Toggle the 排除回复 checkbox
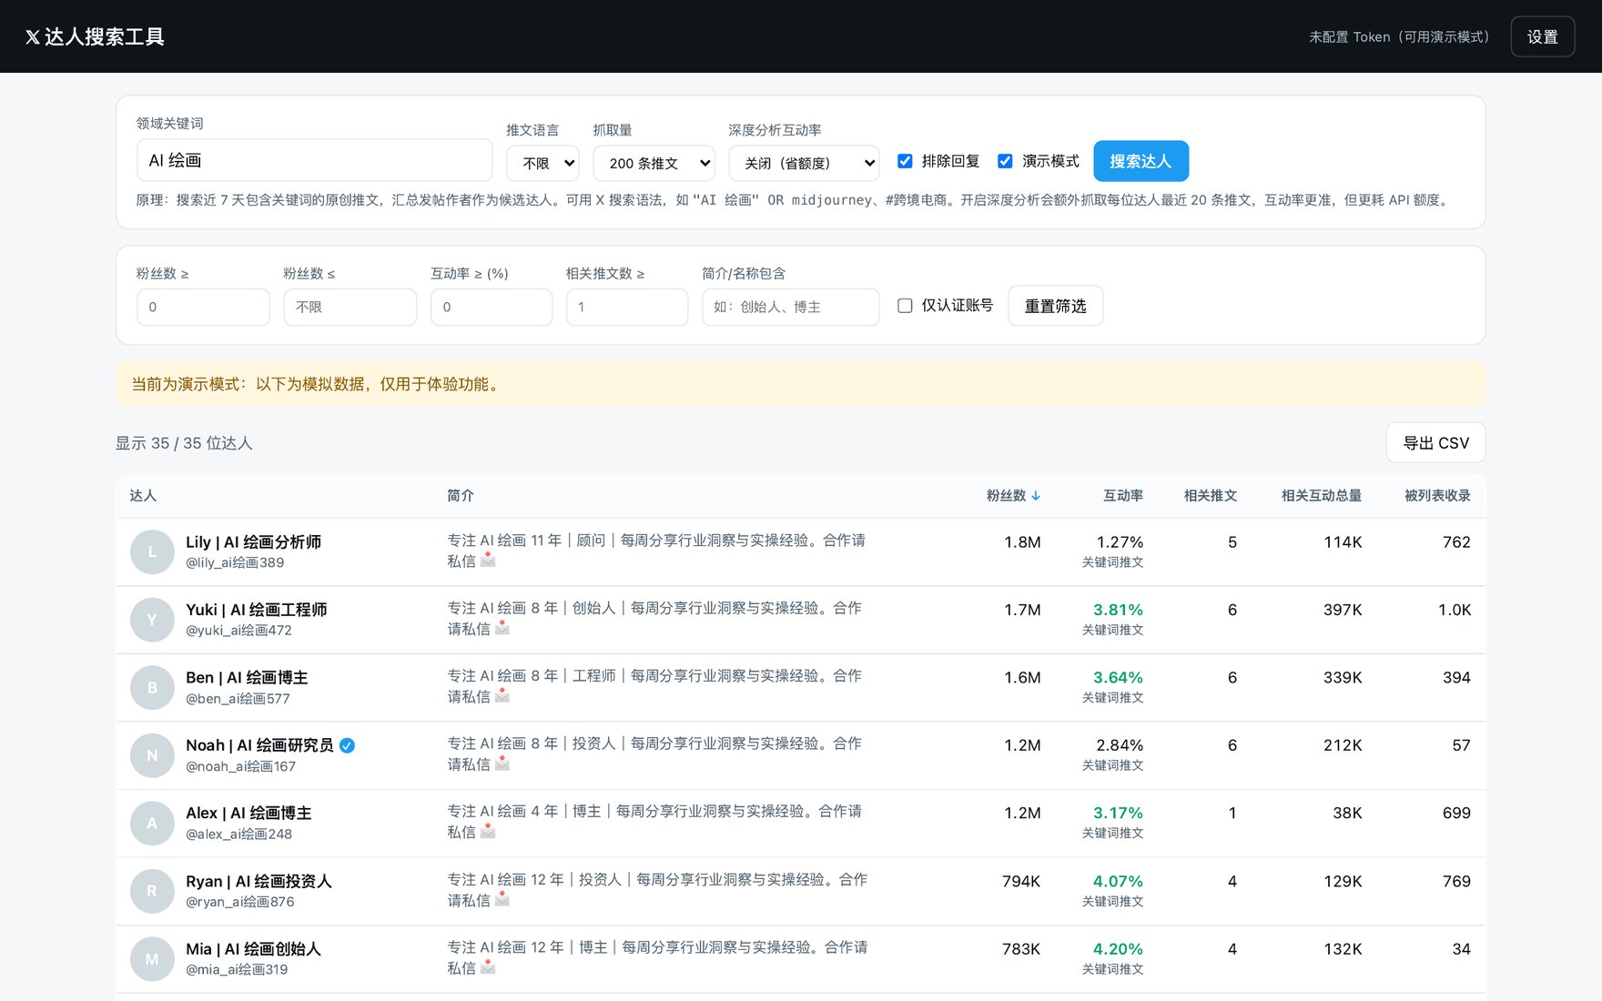The height and width of the screenshot is (1001, 1602). (905, 161)
